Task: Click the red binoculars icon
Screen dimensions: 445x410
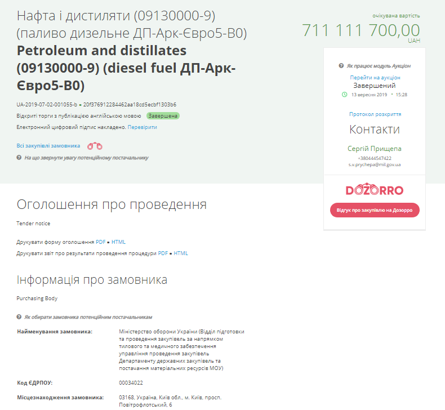Action: point(95,146)
